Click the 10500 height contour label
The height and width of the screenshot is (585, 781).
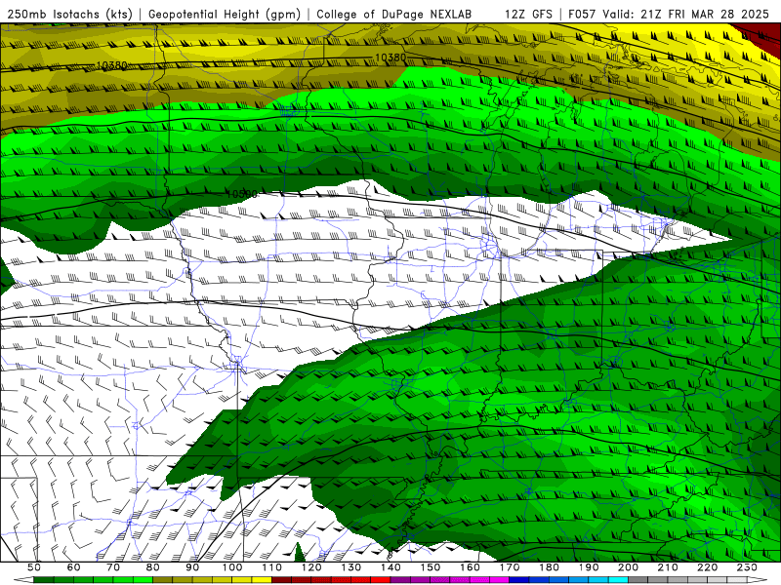coord(241,193)
